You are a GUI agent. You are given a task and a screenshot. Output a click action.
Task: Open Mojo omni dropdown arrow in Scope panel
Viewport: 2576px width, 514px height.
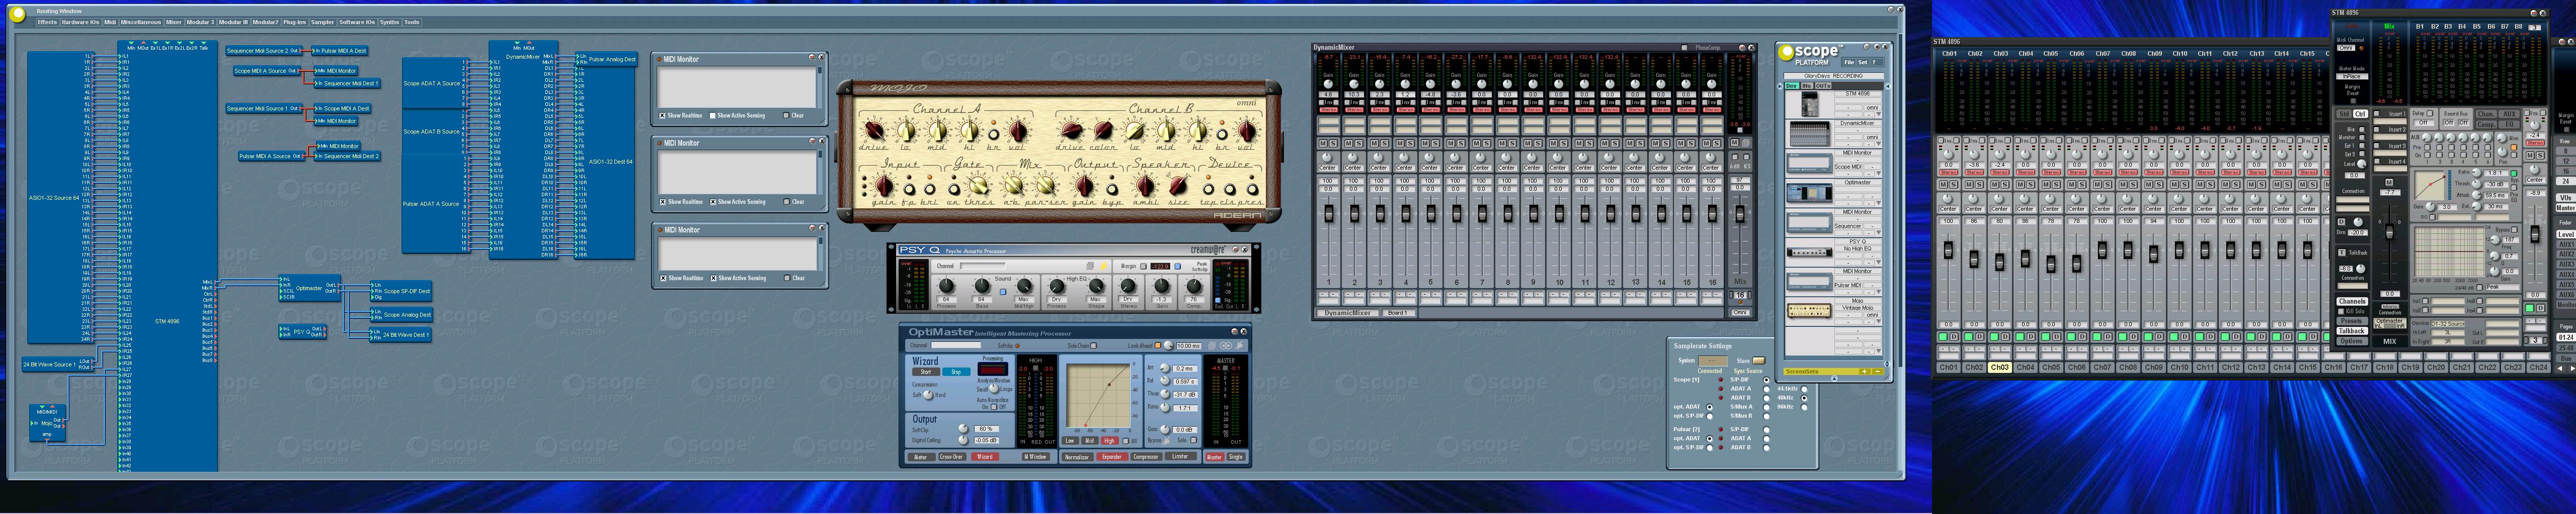(1879, 321)
